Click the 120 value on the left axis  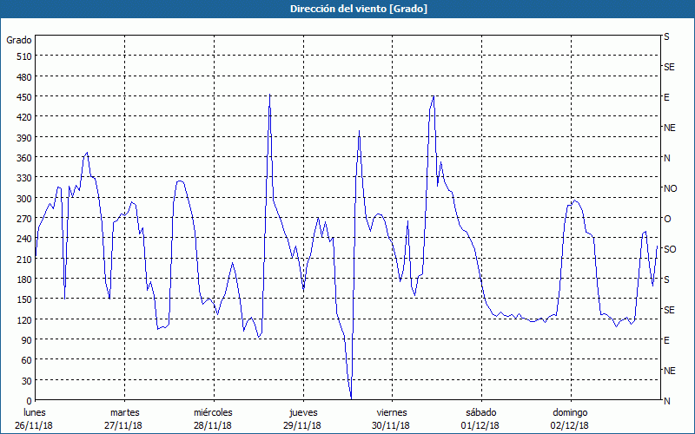point(24,319)
